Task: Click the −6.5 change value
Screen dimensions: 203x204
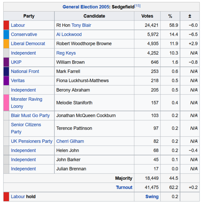Action: tap(193, 34)
